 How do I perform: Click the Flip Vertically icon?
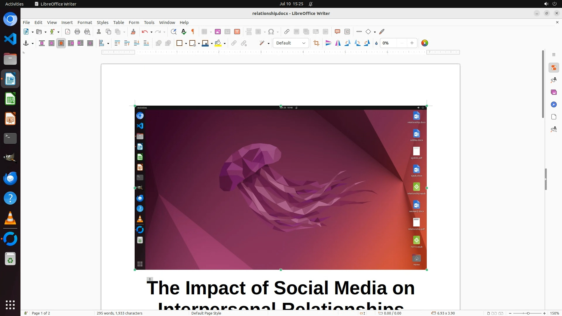[x=328, y=43]
